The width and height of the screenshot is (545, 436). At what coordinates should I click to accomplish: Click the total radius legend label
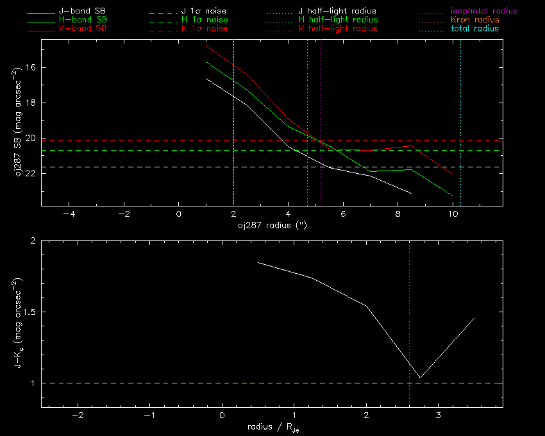[x=473, y=29]
